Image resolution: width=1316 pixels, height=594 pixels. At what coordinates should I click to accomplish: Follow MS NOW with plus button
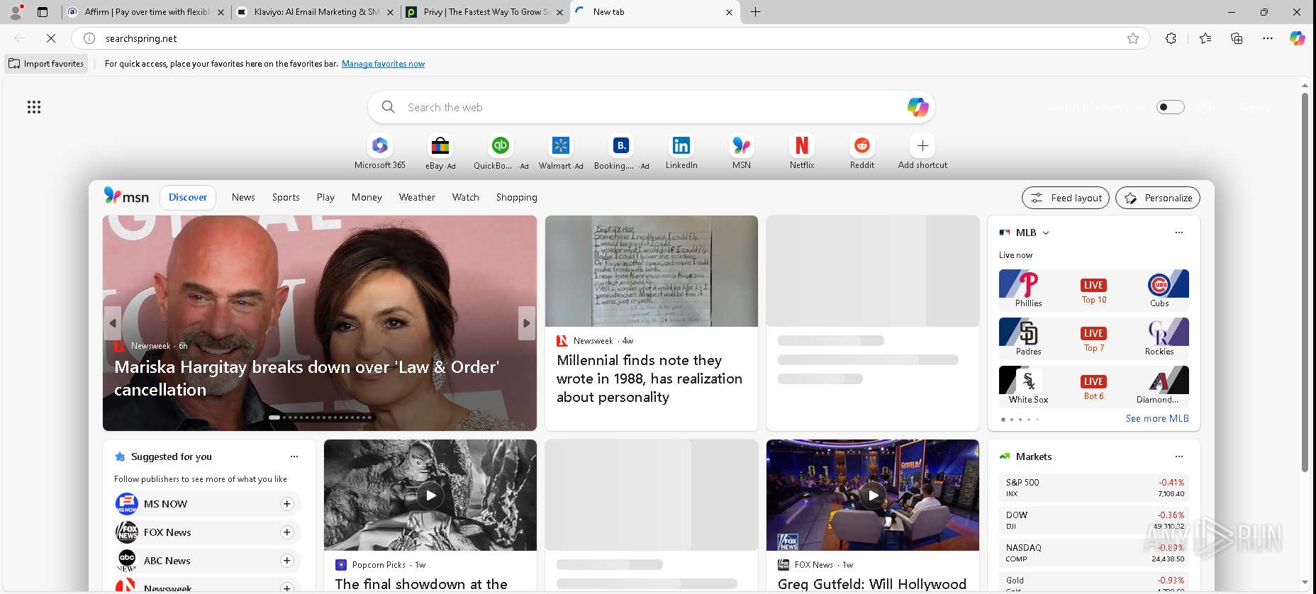click(x=286, y=504)
